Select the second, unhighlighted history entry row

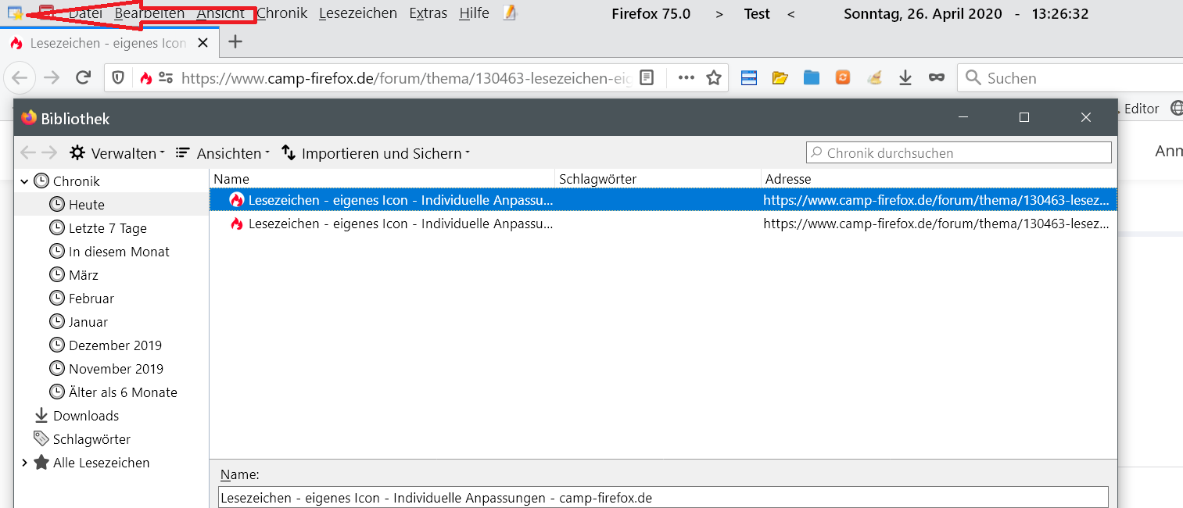663,224
